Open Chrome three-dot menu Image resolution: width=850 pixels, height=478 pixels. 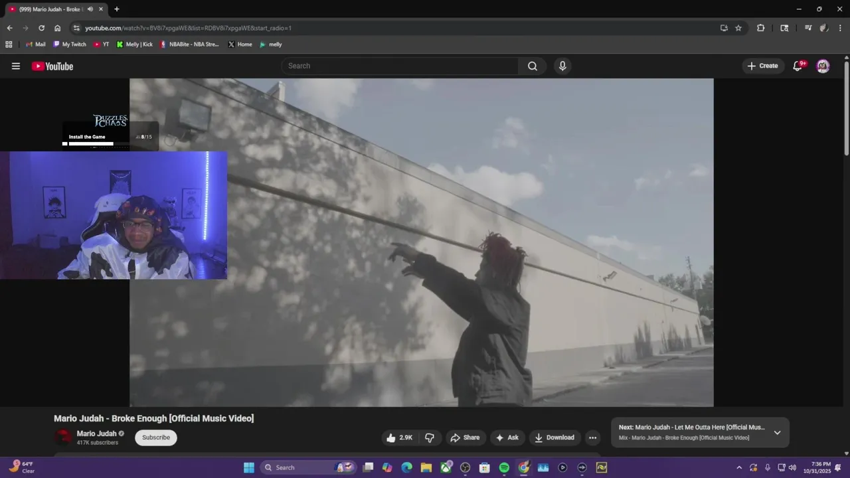(x=840, y=28)
